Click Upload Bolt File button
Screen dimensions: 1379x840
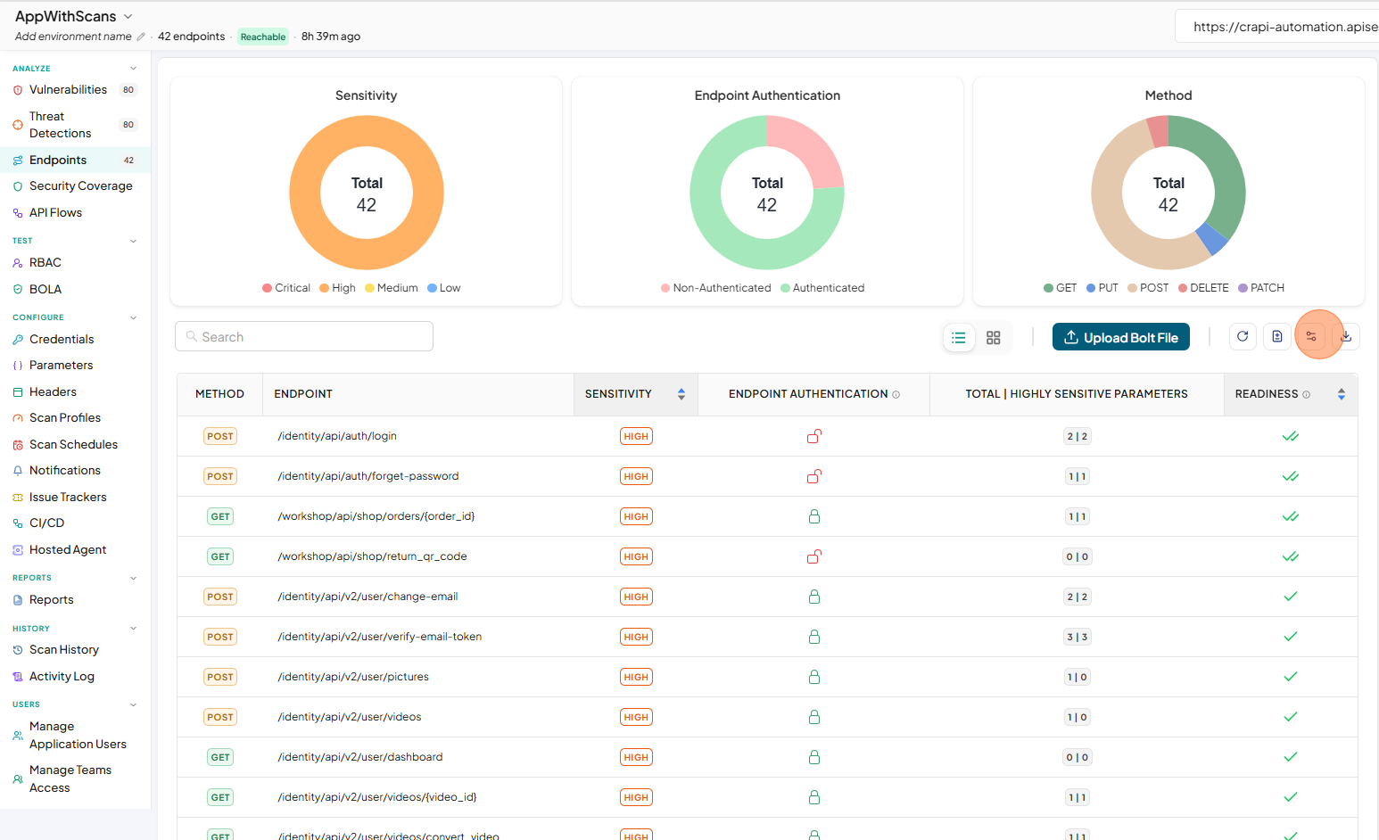point(1121,337)
